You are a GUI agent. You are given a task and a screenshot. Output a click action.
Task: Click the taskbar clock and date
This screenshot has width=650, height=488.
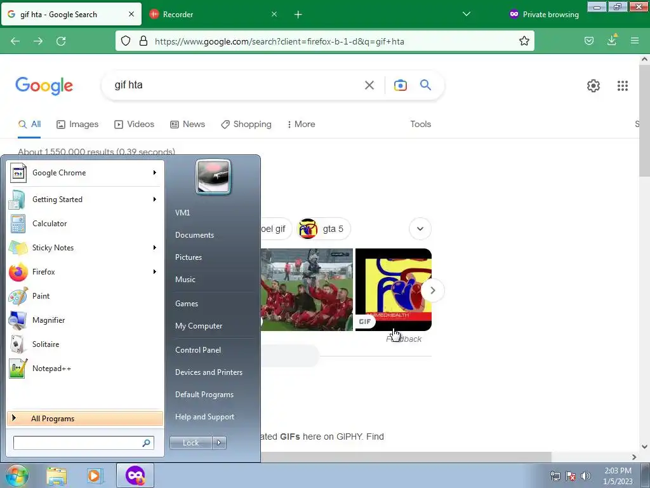[618, 476]
